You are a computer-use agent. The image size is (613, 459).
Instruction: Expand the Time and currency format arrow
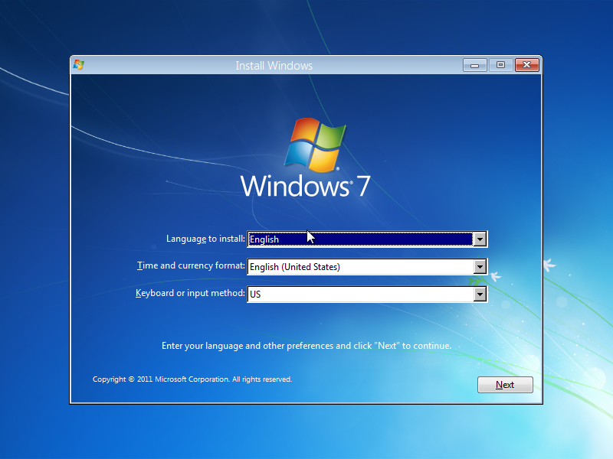click(480, 267)
